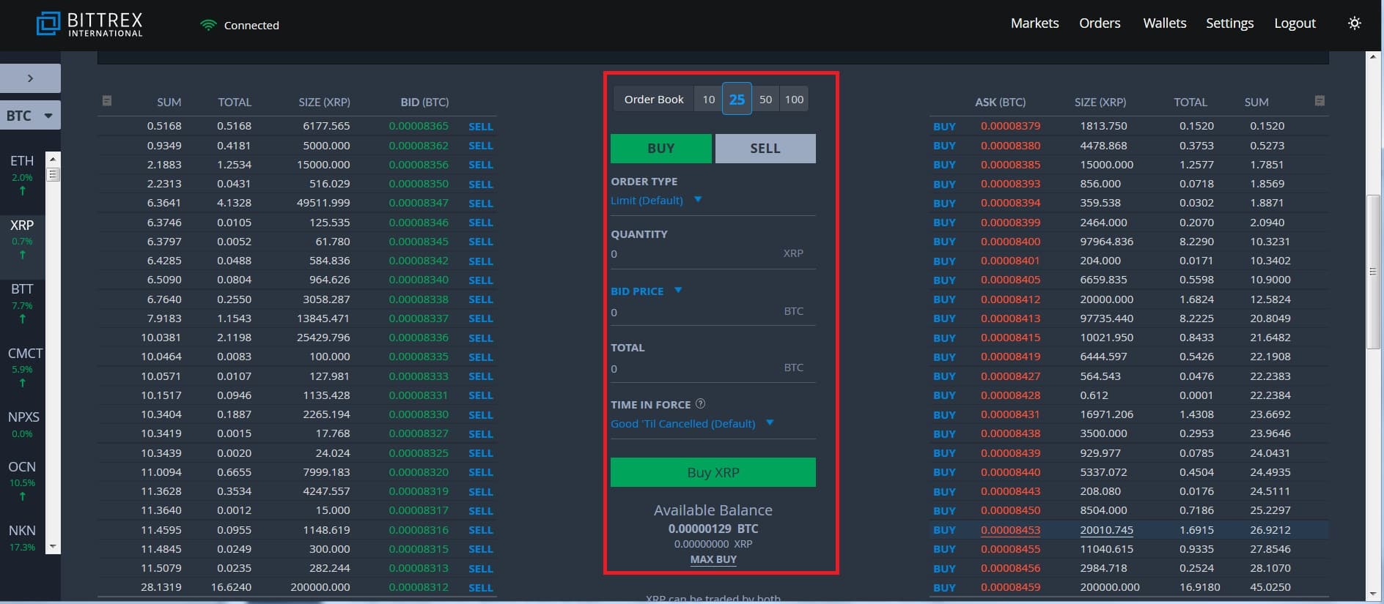Click BUY at ask 0.00008428
Image resolution: width=1384 pixels, height=604 pixels.
click(944, 395)
